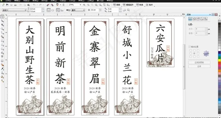Click the 应用 apply button
The image size is (221, 118).
click(199, 66)
